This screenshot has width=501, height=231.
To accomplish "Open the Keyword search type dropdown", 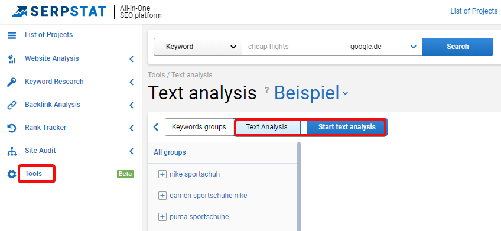I will point(198,47).
